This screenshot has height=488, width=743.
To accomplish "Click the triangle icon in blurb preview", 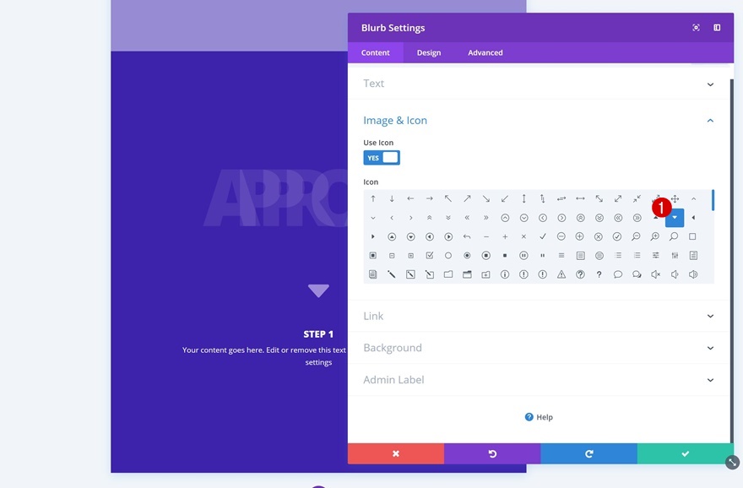I will point(318,290).
